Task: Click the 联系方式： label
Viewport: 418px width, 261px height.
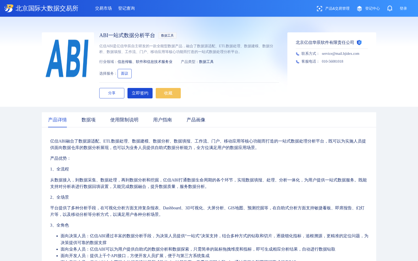Action: pos(311,54)
